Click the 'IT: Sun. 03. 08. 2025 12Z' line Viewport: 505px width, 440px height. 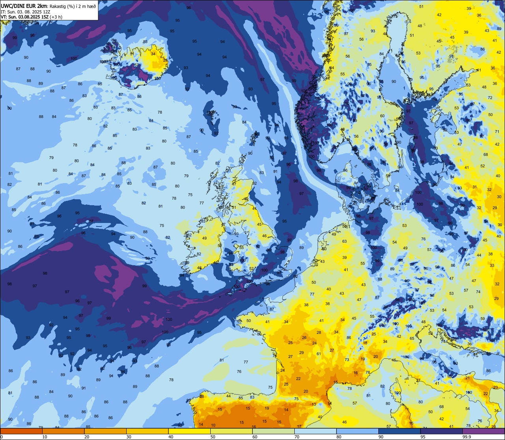point(25,11)
